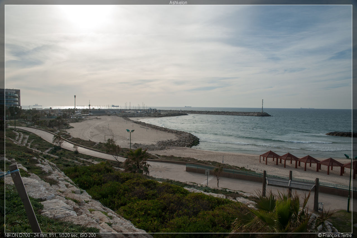Click the '© François Tertre' copyright text
The image size is (357, 238).
(x=335, y=235)
